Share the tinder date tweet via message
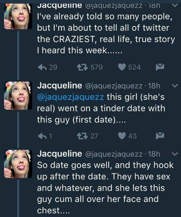 click(x=160, y=136)
